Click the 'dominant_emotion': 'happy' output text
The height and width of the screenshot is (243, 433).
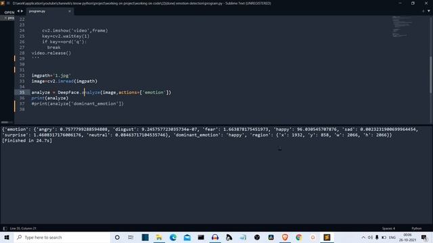(208, 135)
